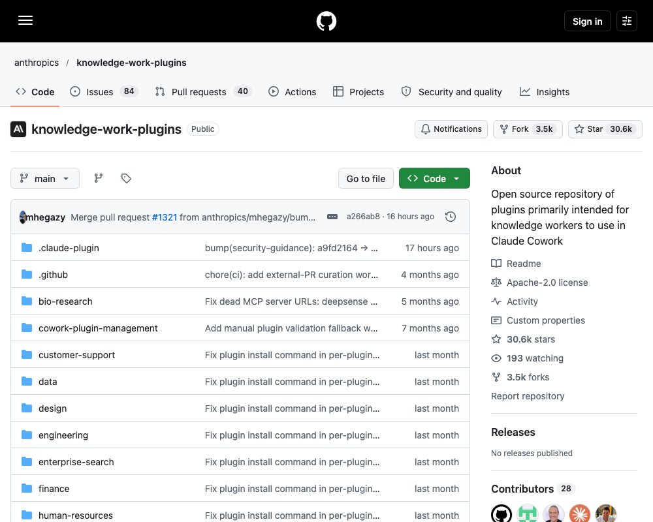The height and width of the screenshot is (522, 653).
Task: Open commit history clock icon
Action: coord(450,217)
